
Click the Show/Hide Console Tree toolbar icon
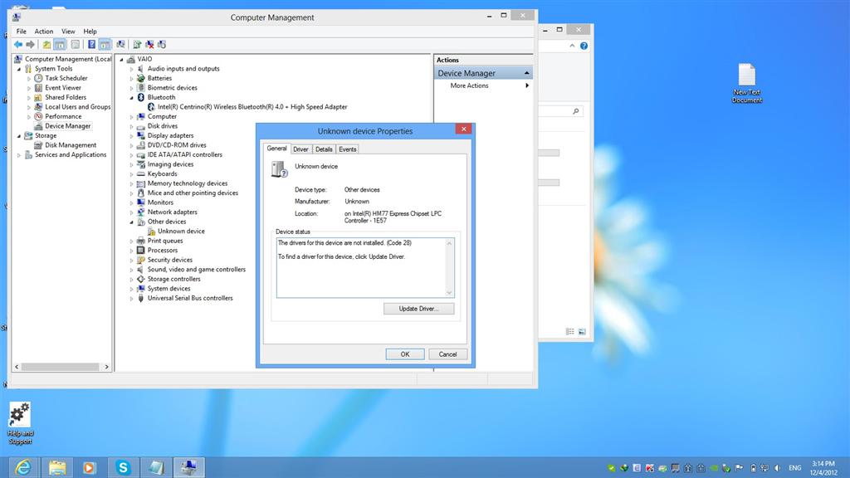pos(60,45)
